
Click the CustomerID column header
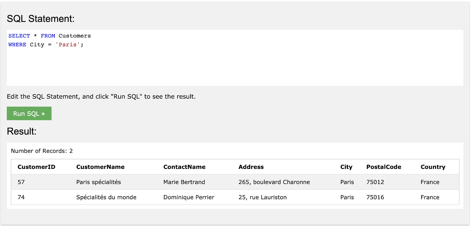[x=37, y=167]
